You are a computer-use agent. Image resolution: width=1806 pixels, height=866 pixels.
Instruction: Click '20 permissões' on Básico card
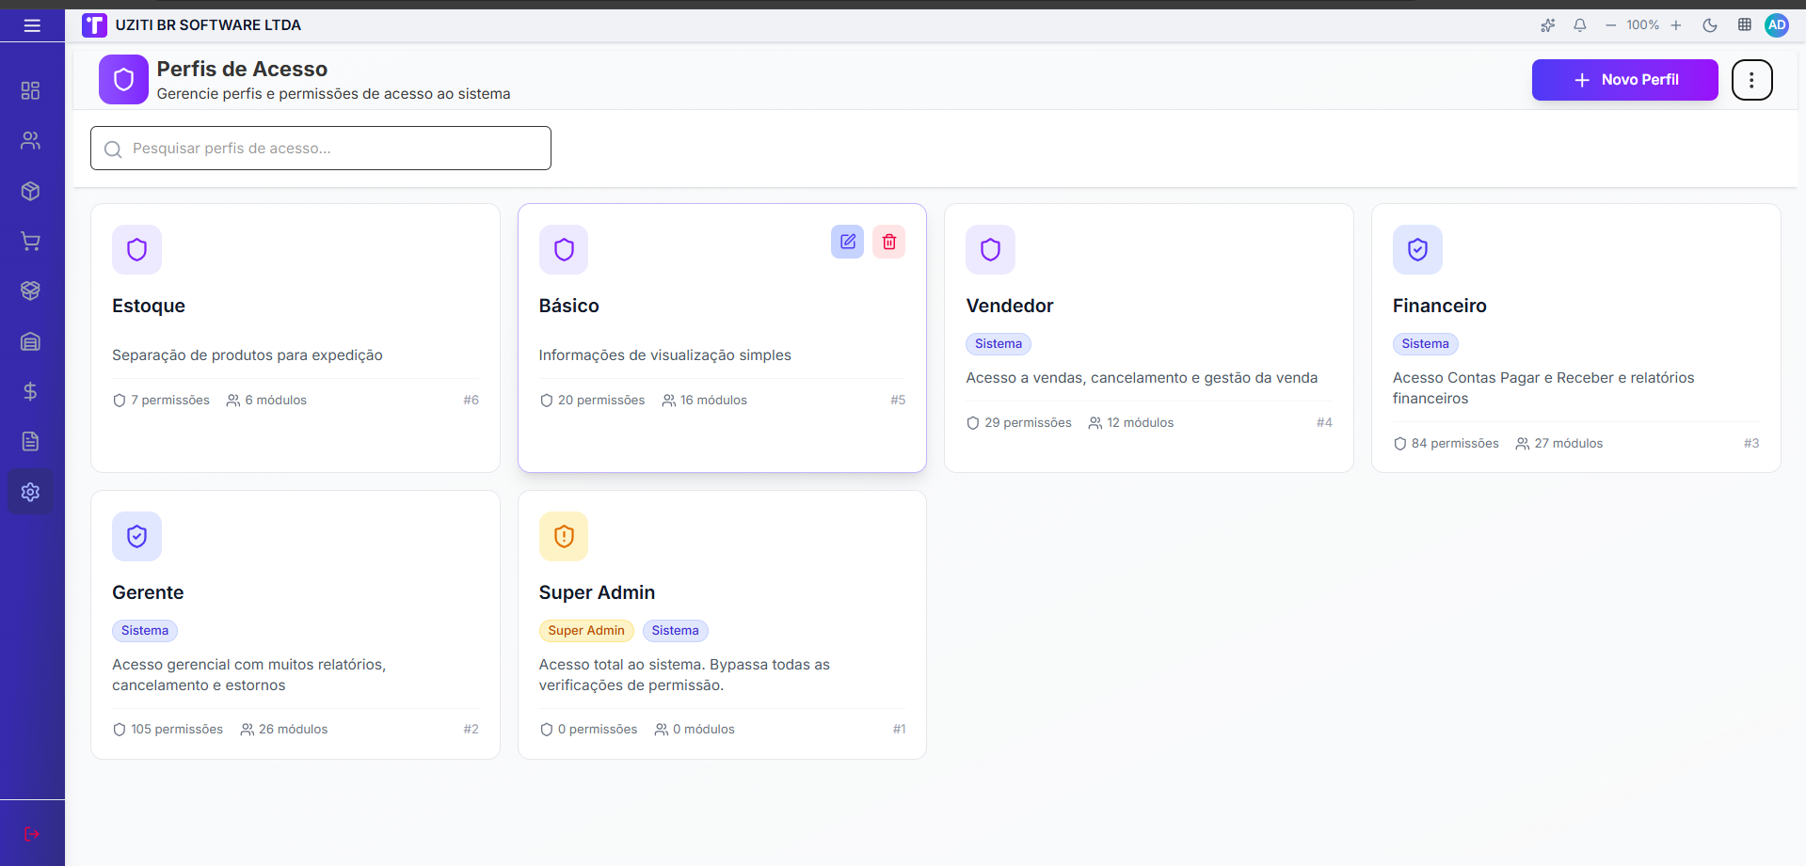[x=592, y=401]
